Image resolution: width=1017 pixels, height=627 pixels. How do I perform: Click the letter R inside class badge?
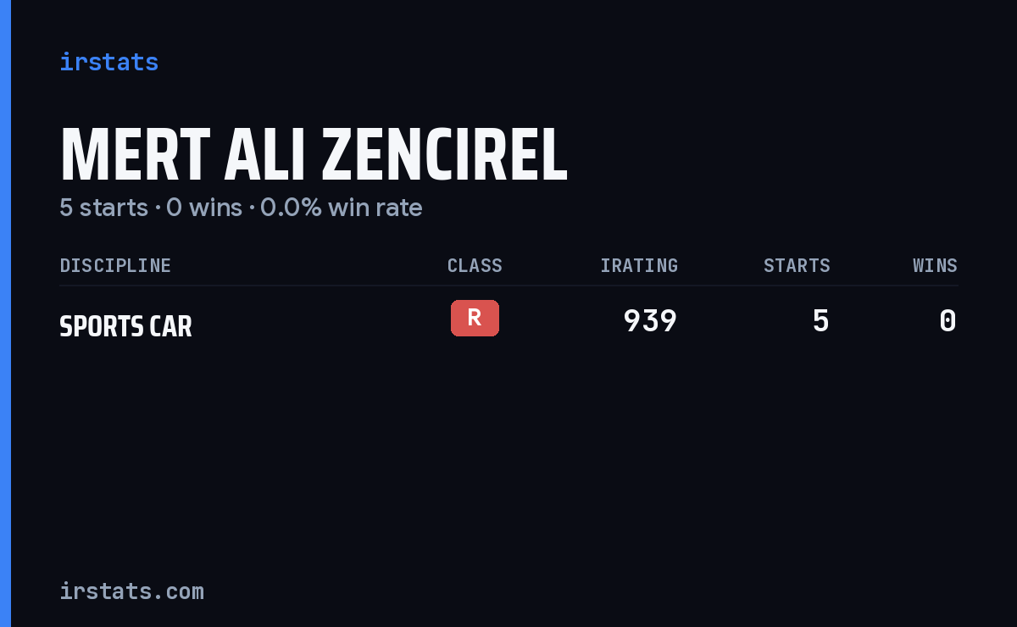click(475, 318)
